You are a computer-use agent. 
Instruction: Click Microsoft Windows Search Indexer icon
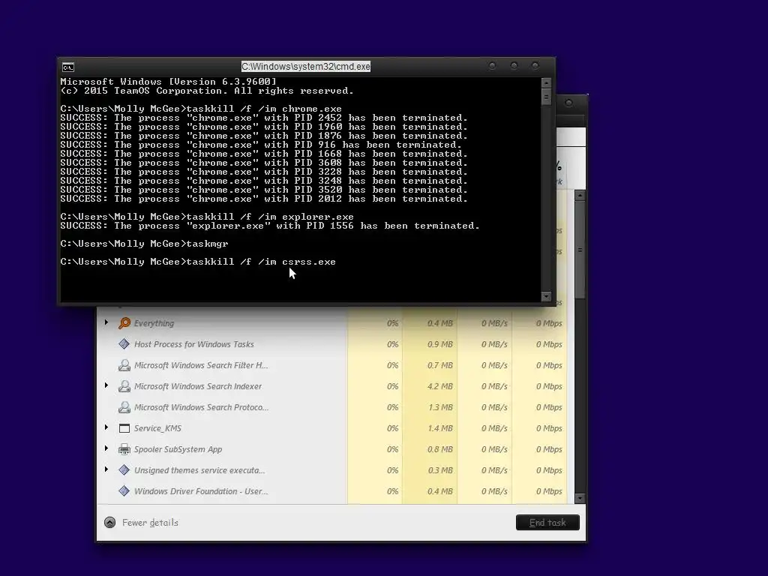124,386
